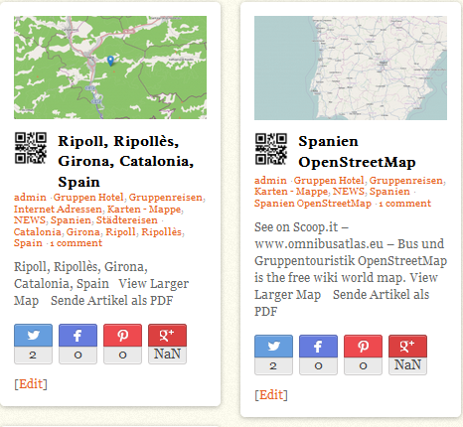Open the Internet Adressen category link

coord(58,210)
